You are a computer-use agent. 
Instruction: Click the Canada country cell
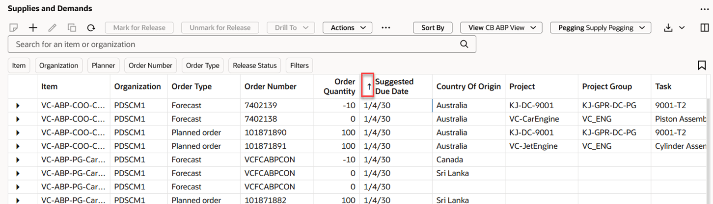[468, 160]
